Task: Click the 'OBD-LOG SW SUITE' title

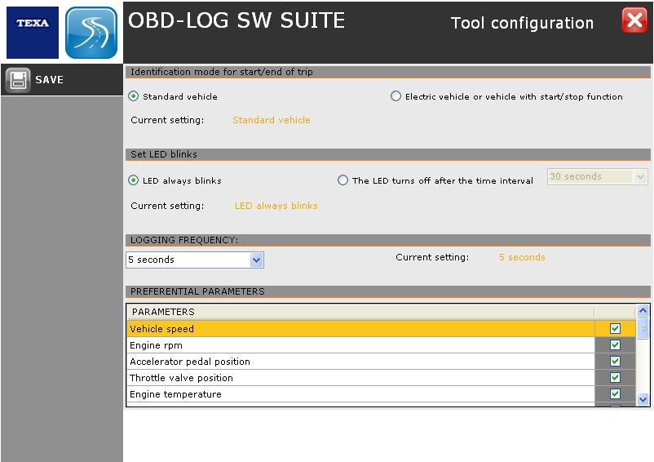Action: (x=236, y=20)
